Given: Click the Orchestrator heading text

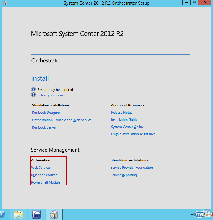Looking at the screenshot, I should pyautogui.click(x=46, y=61).
